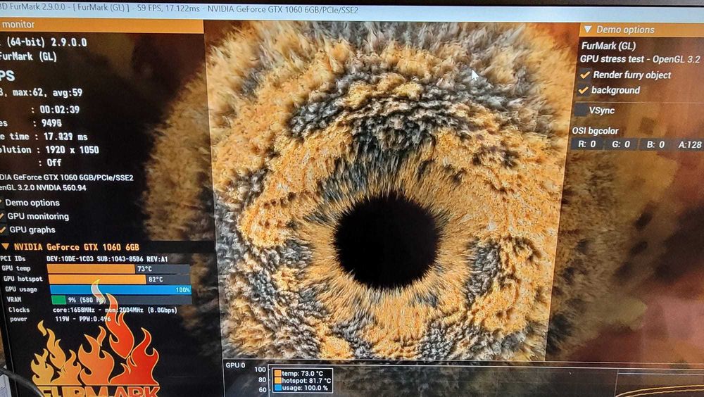This screenshot has height=397, width=704.
Task: Click the A:128 alpha field
Action: [689, 144]
